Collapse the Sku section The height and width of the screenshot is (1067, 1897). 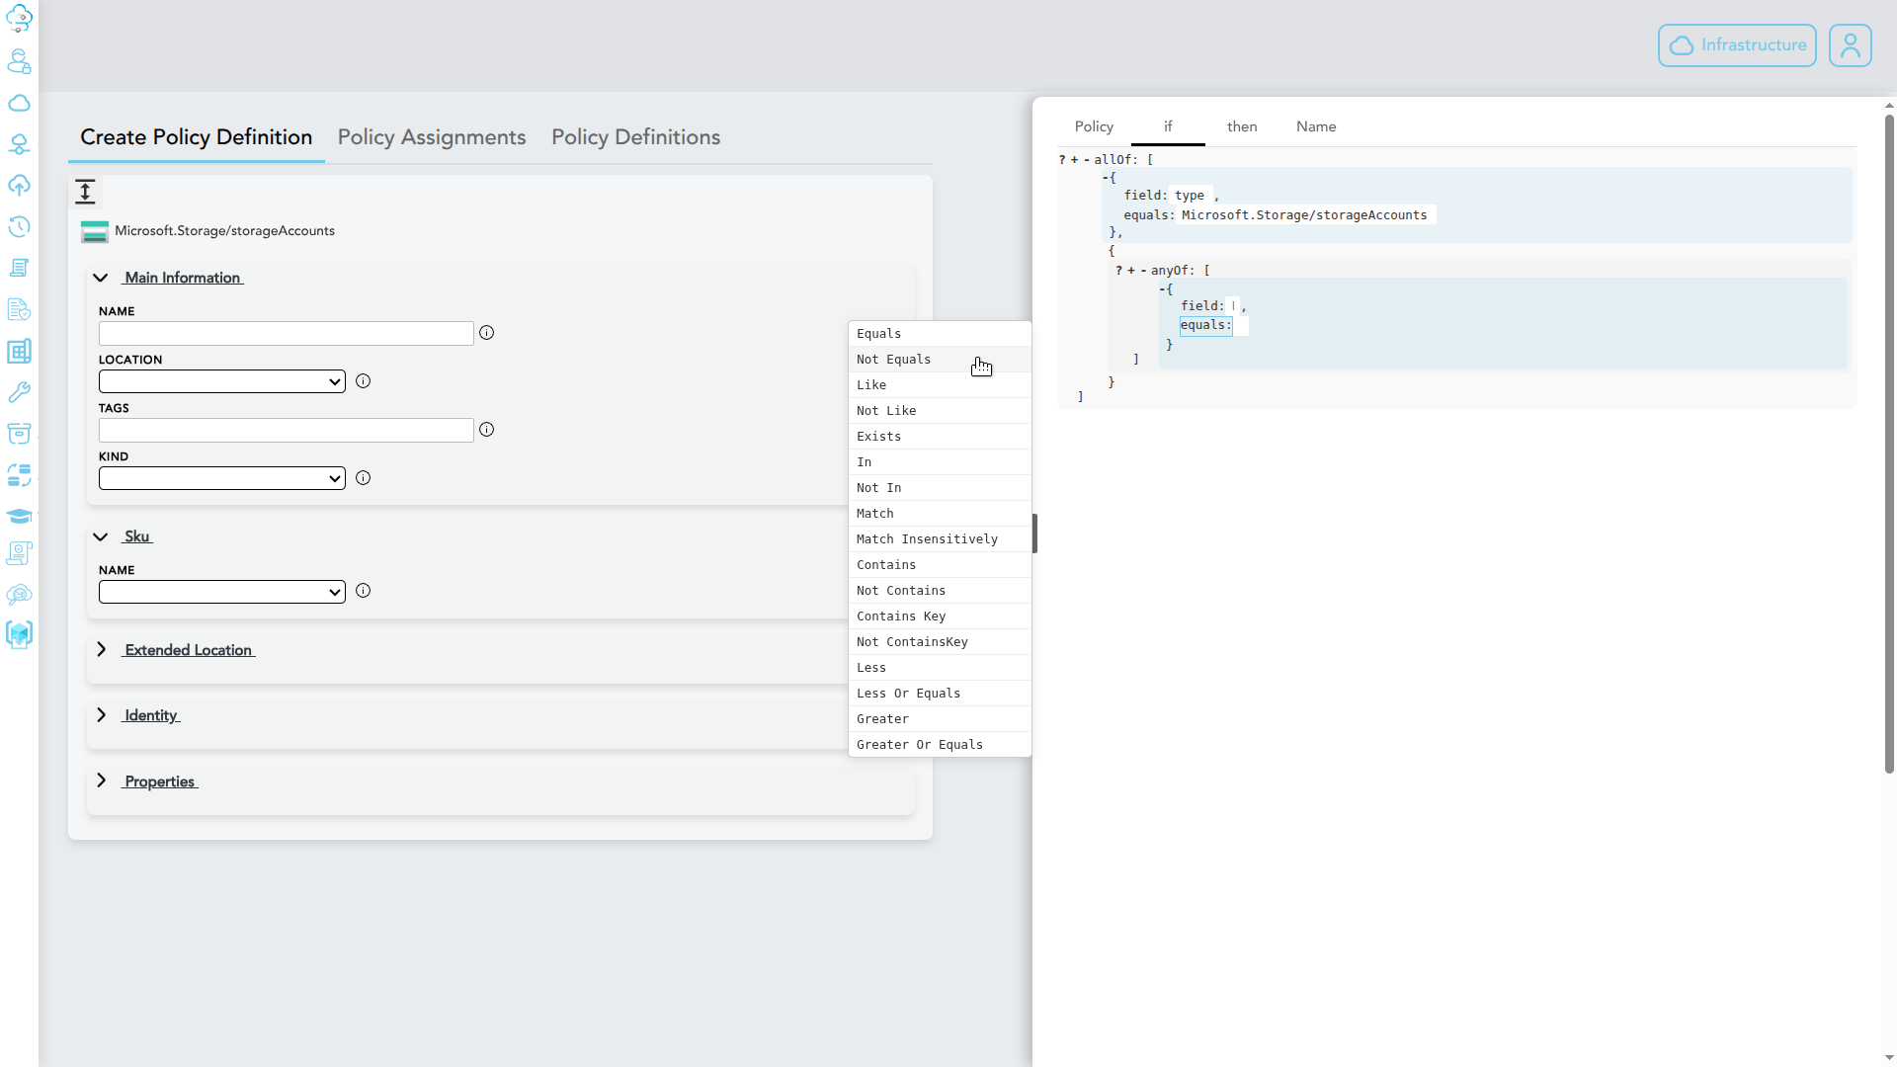[100, 536]
